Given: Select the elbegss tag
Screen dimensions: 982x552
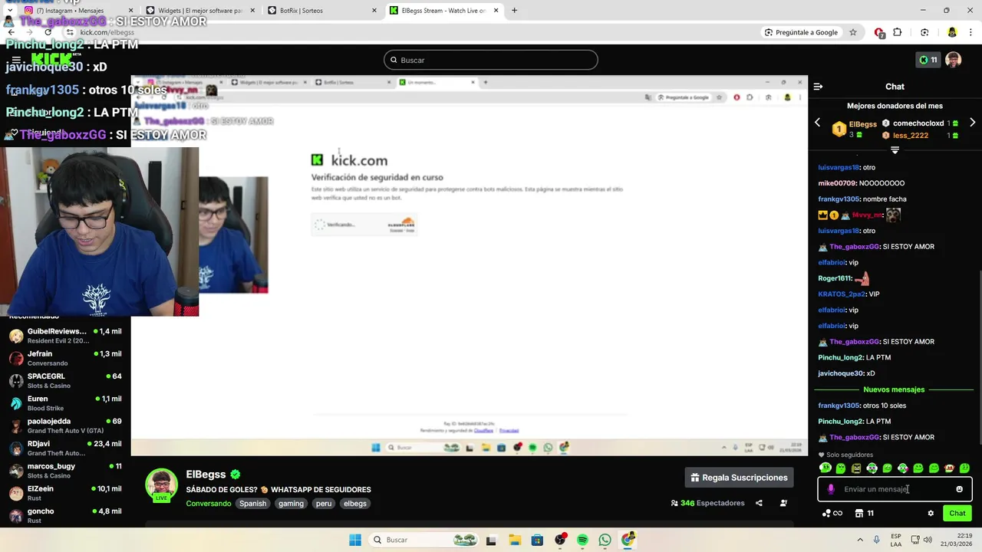Looking at the screenshot, I should click(x=355, y=504).
